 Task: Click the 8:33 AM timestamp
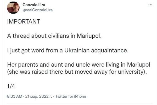point(14,96)
